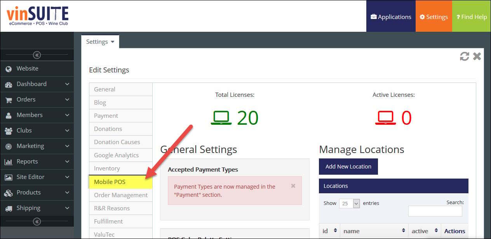Viewport: 491px width, 239px height.
Task: Expand the Orders menu chevron
Action: tap(67, 100)
